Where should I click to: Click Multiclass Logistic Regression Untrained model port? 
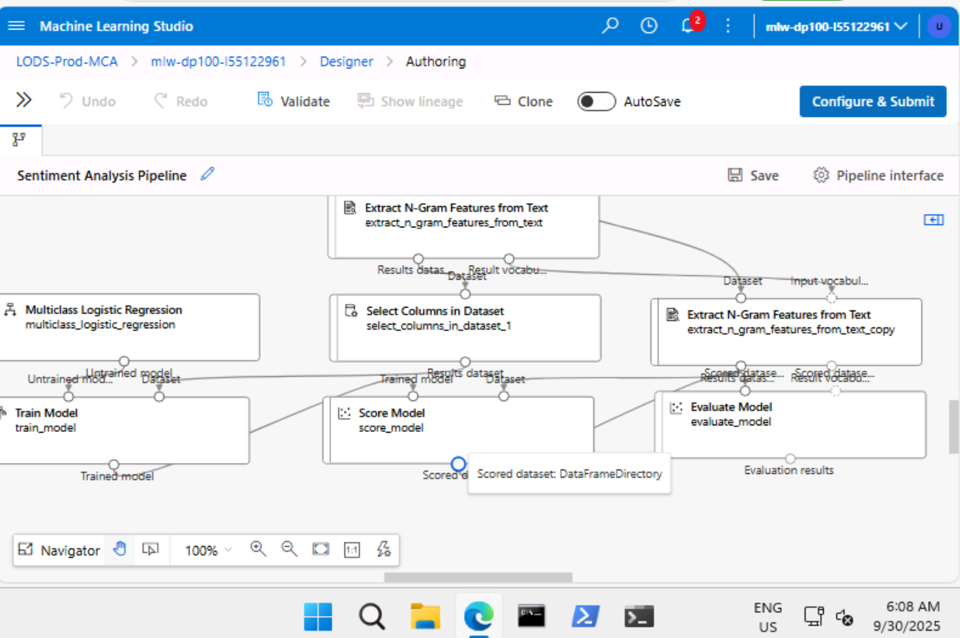click(124, 361)
